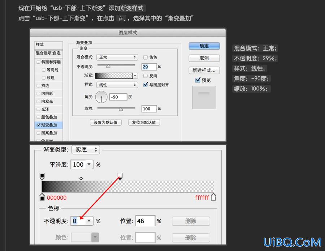The width and height of the screenshot is (325, 251).
Task: Click the opacity midpoint diamond marker
Action: [81, 179]
